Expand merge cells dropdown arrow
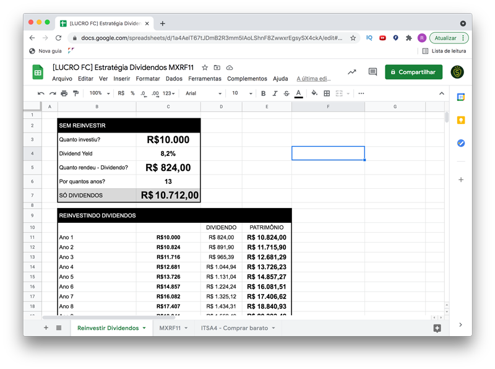Viewport: 495px width, 369px height. (x=348, y=94)
